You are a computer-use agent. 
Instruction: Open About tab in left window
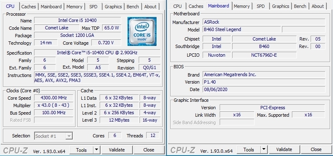(150, 7)
